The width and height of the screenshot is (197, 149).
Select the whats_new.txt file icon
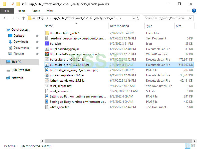pos(47,107)
